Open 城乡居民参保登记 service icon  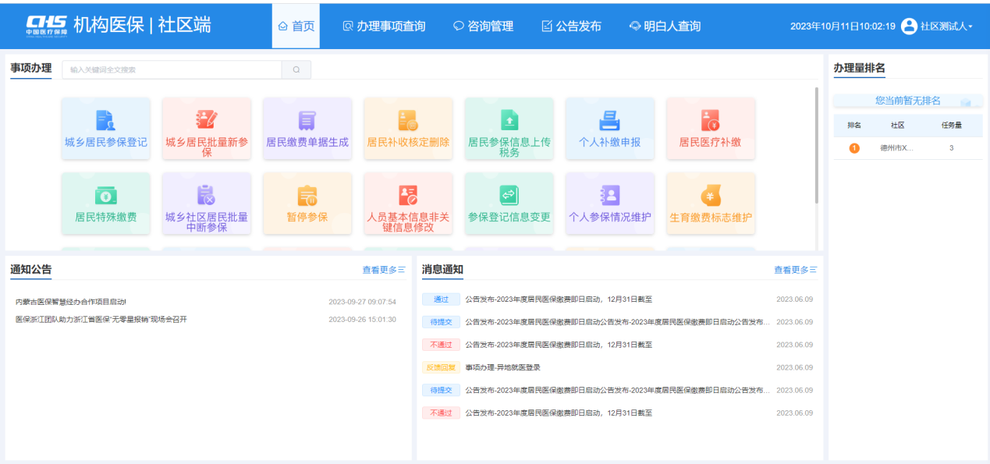tap(105, 120)
